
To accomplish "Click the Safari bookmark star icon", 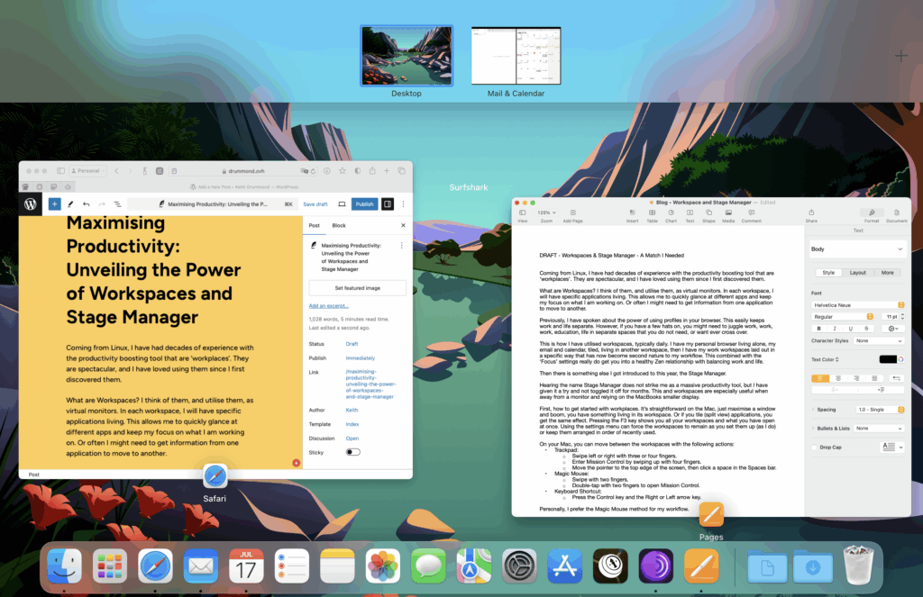I will (342, 171).
